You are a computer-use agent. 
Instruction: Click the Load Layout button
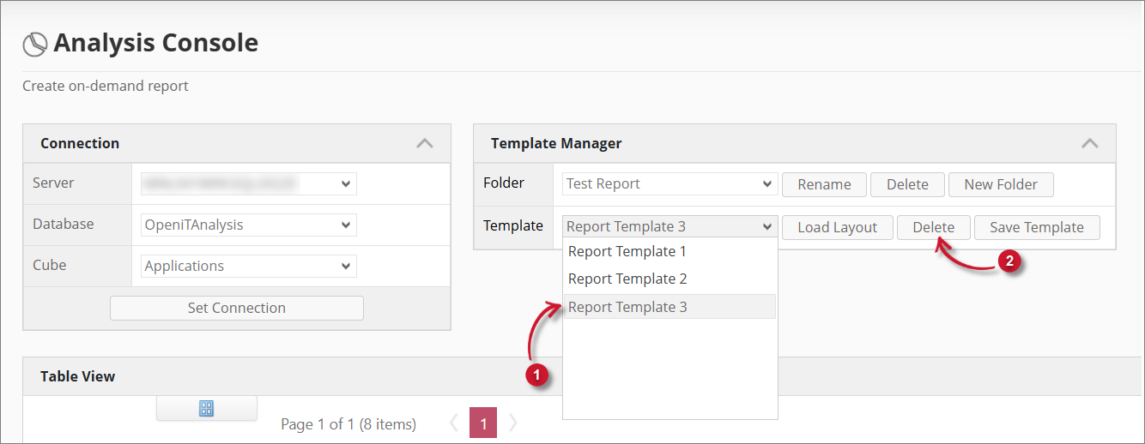point(837,227)
